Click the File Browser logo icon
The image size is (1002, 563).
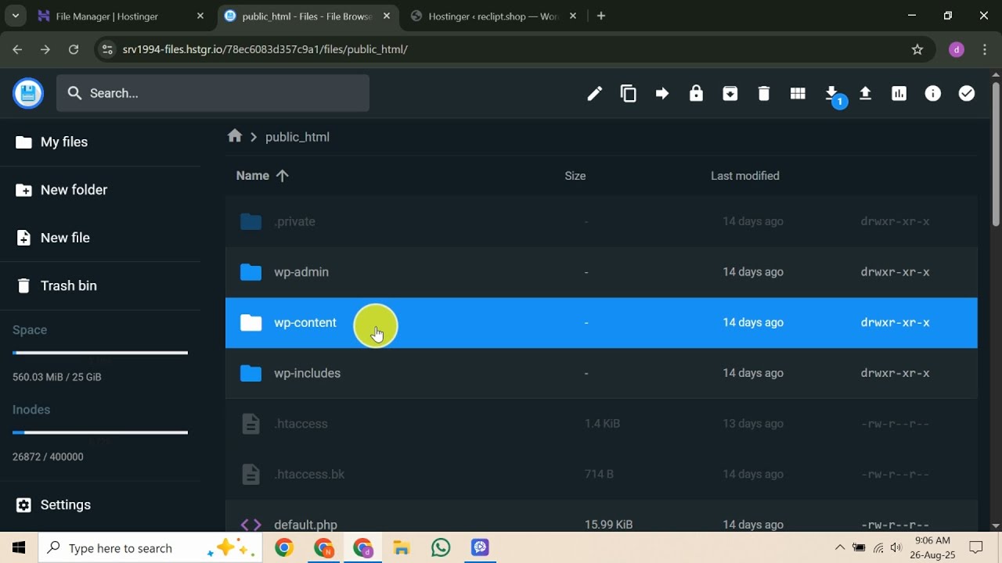(x=28, y=94)
